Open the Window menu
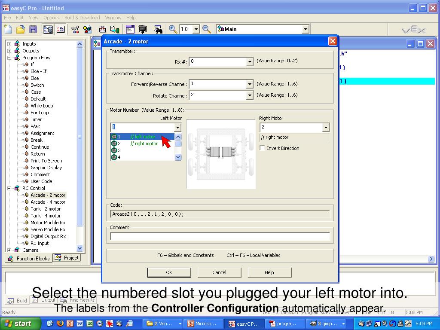This screenshot has height=330, width=440. click(113, 18)
